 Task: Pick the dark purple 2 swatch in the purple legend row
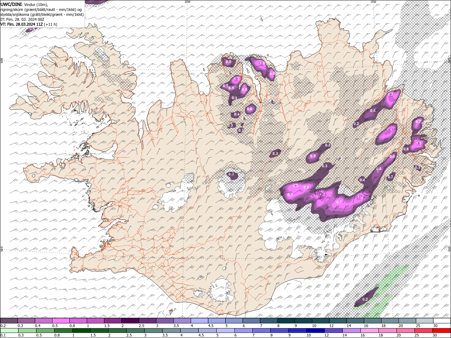pos(130,321)
